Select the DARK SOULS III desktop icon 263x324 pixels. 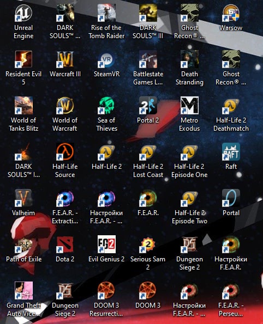pos(148,13)
